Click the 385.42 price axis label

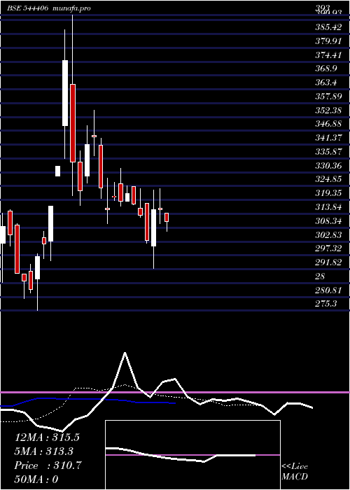click(328, 27)
